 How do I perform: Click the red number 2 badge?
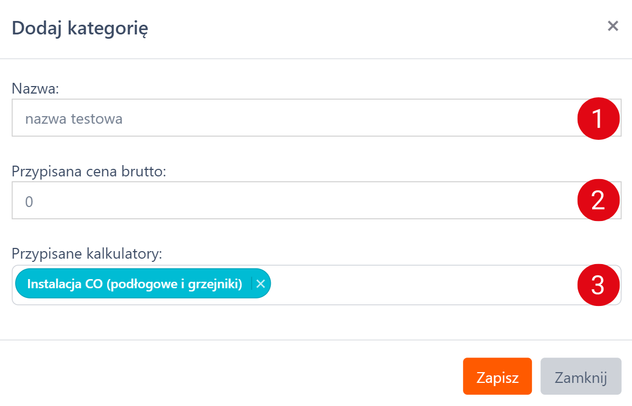(599, 200)
